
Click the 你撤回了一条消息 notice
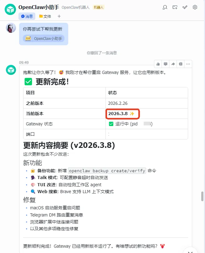[x=102, y=53]
